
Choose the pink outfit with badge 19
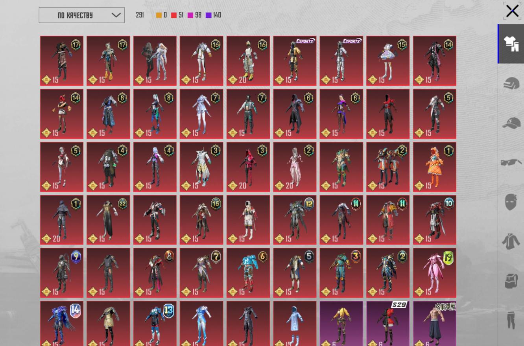point(434,272)
